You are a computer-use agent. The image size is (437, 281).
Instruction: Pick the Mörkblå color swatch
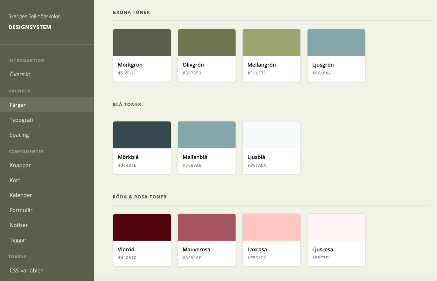tap(142, 135)
